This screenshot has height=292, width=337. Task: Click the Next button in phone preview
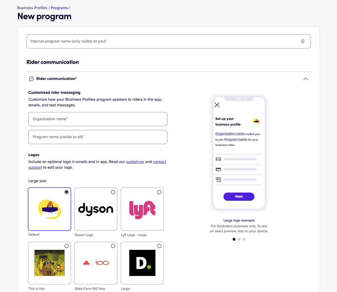coord(239,197)
